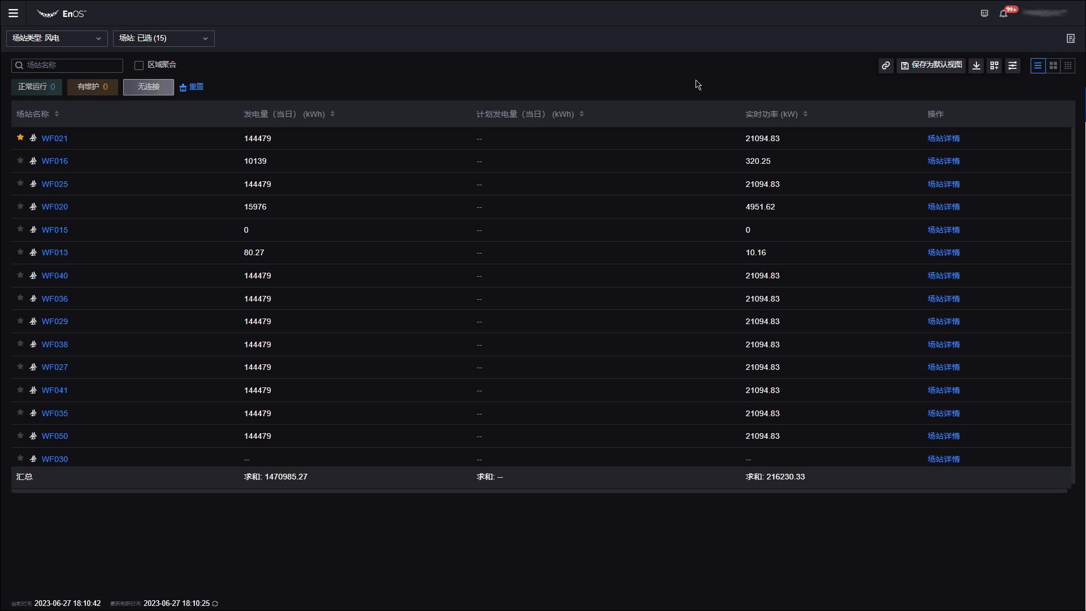Click the copy link icon
This screenshot has height=611, width=1086.
[886, 66]
